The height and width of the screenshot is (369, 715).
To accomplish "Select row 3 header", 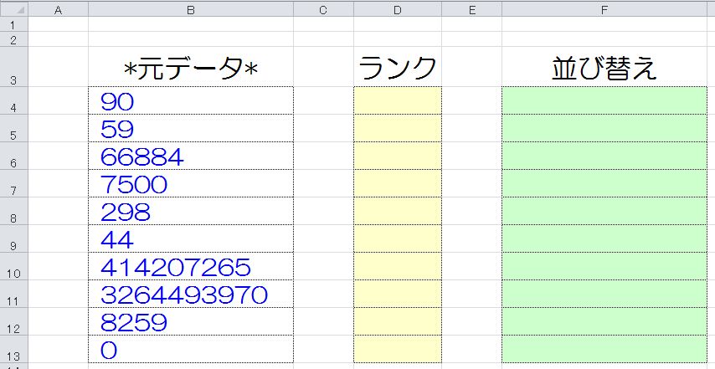I will (x=13, y=66).
